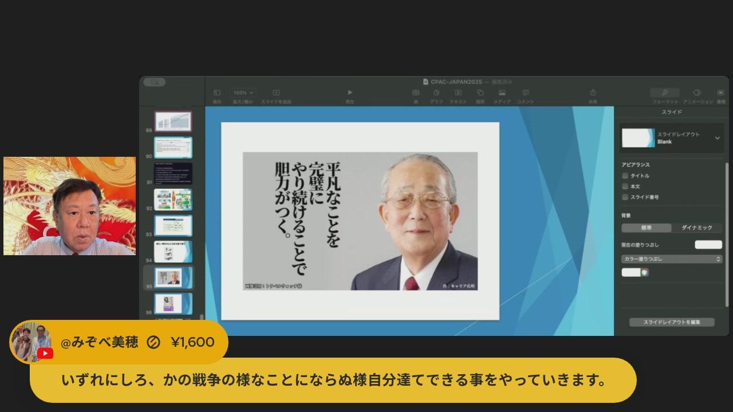This screenshot has width=733, height=412.
Task: Select slide 93 thumbnail in navigator
Action: (x=173, y=225)
